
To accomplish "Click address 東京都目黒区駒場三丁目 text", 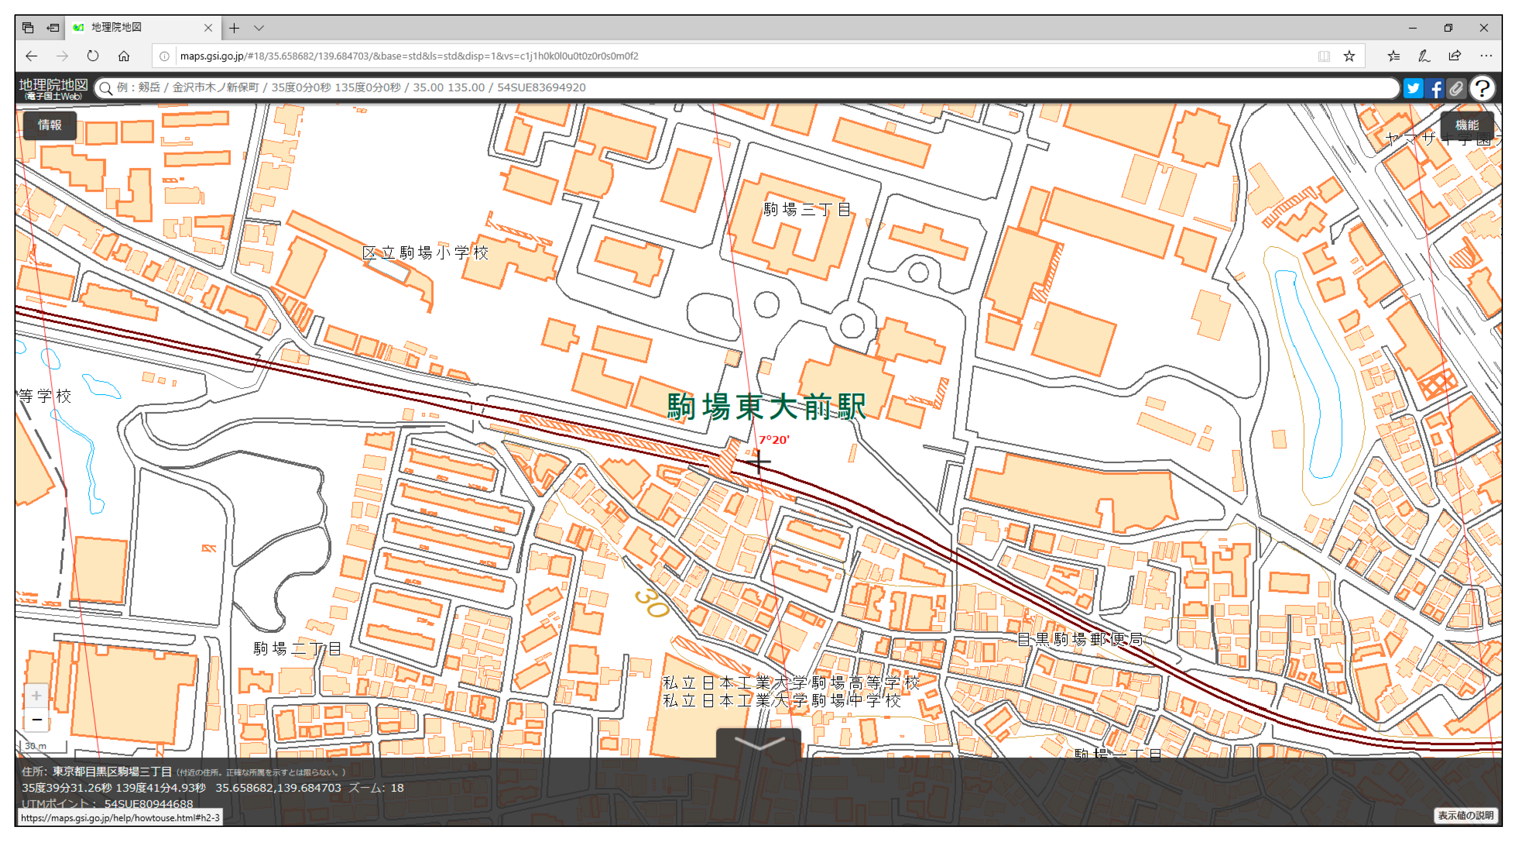I will tap(112, 772).
